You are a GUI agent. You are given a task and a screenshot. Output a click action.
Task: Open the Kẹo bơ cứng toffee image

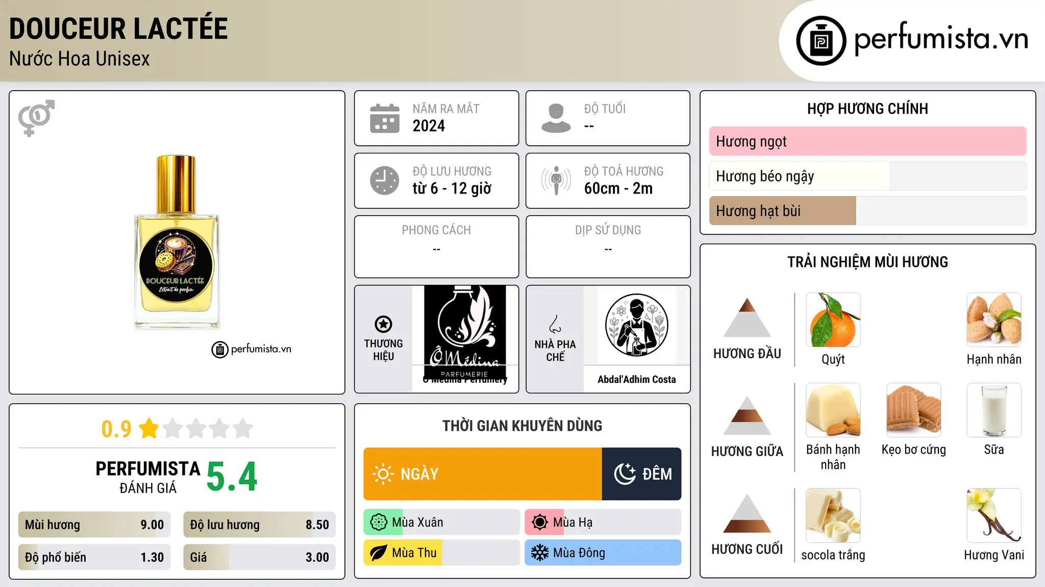[x=914, y=410]
